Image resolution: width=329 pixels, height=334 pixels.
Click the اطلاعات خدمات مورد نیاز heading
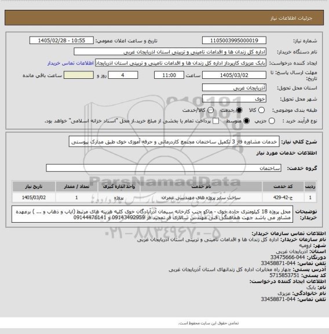287,153
